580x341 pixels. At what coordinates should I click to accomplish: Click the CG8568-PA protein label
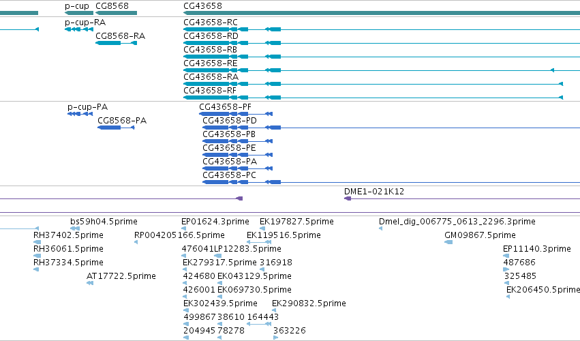122,121
